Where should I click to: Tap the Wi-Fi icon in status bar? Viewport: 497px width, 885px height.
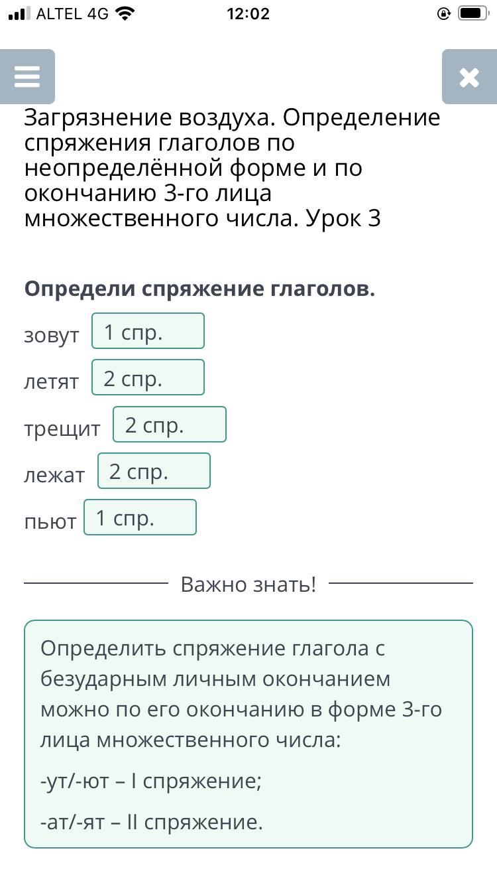tap(123, 13)
